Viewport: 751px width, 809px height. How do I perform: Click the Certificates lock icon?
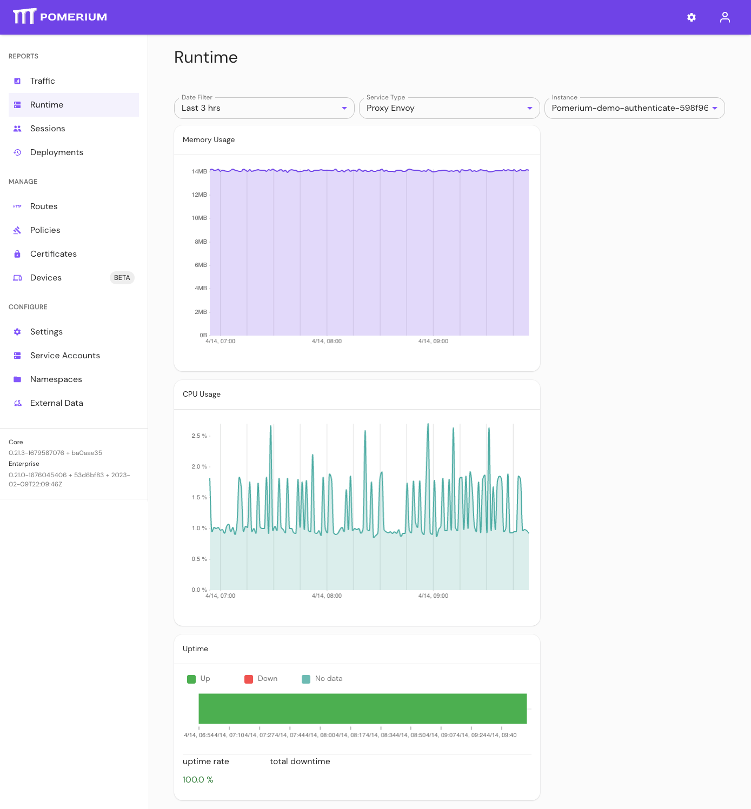(x=17, y=253)
